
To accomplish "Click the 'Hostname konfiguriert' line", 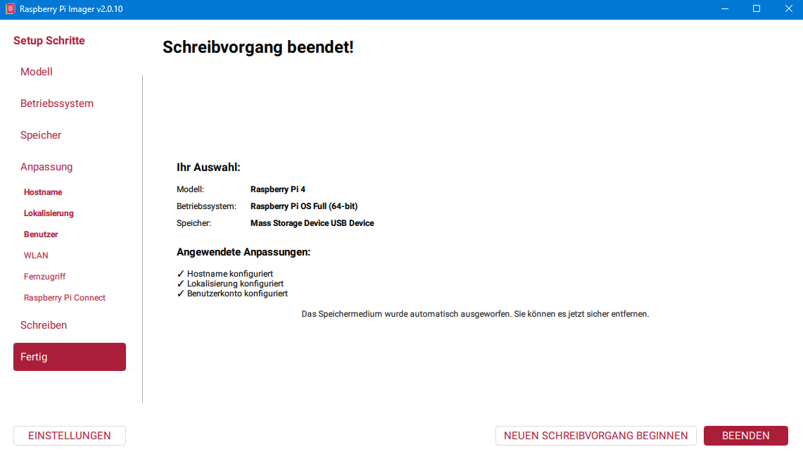I will 225,274.
